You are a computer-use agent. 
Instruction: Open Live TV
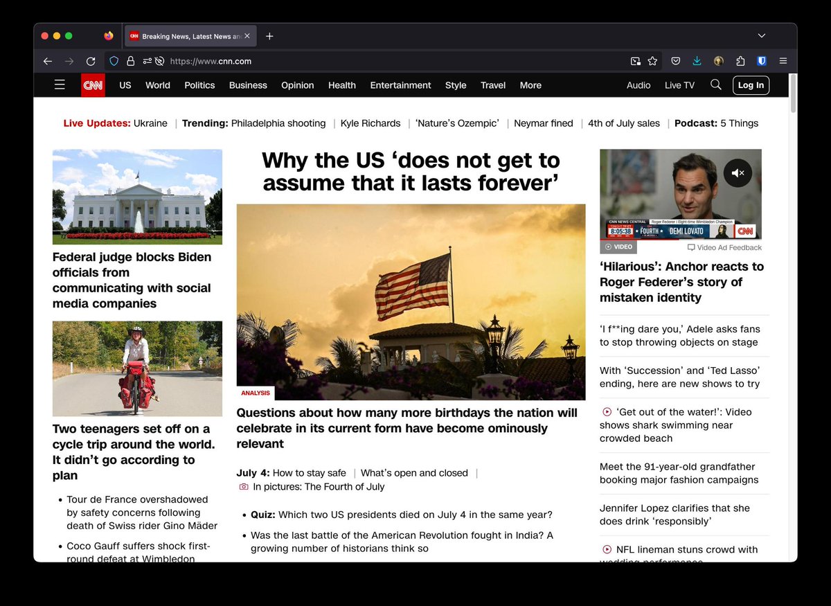pyautogui.click(x=679, y=85)
